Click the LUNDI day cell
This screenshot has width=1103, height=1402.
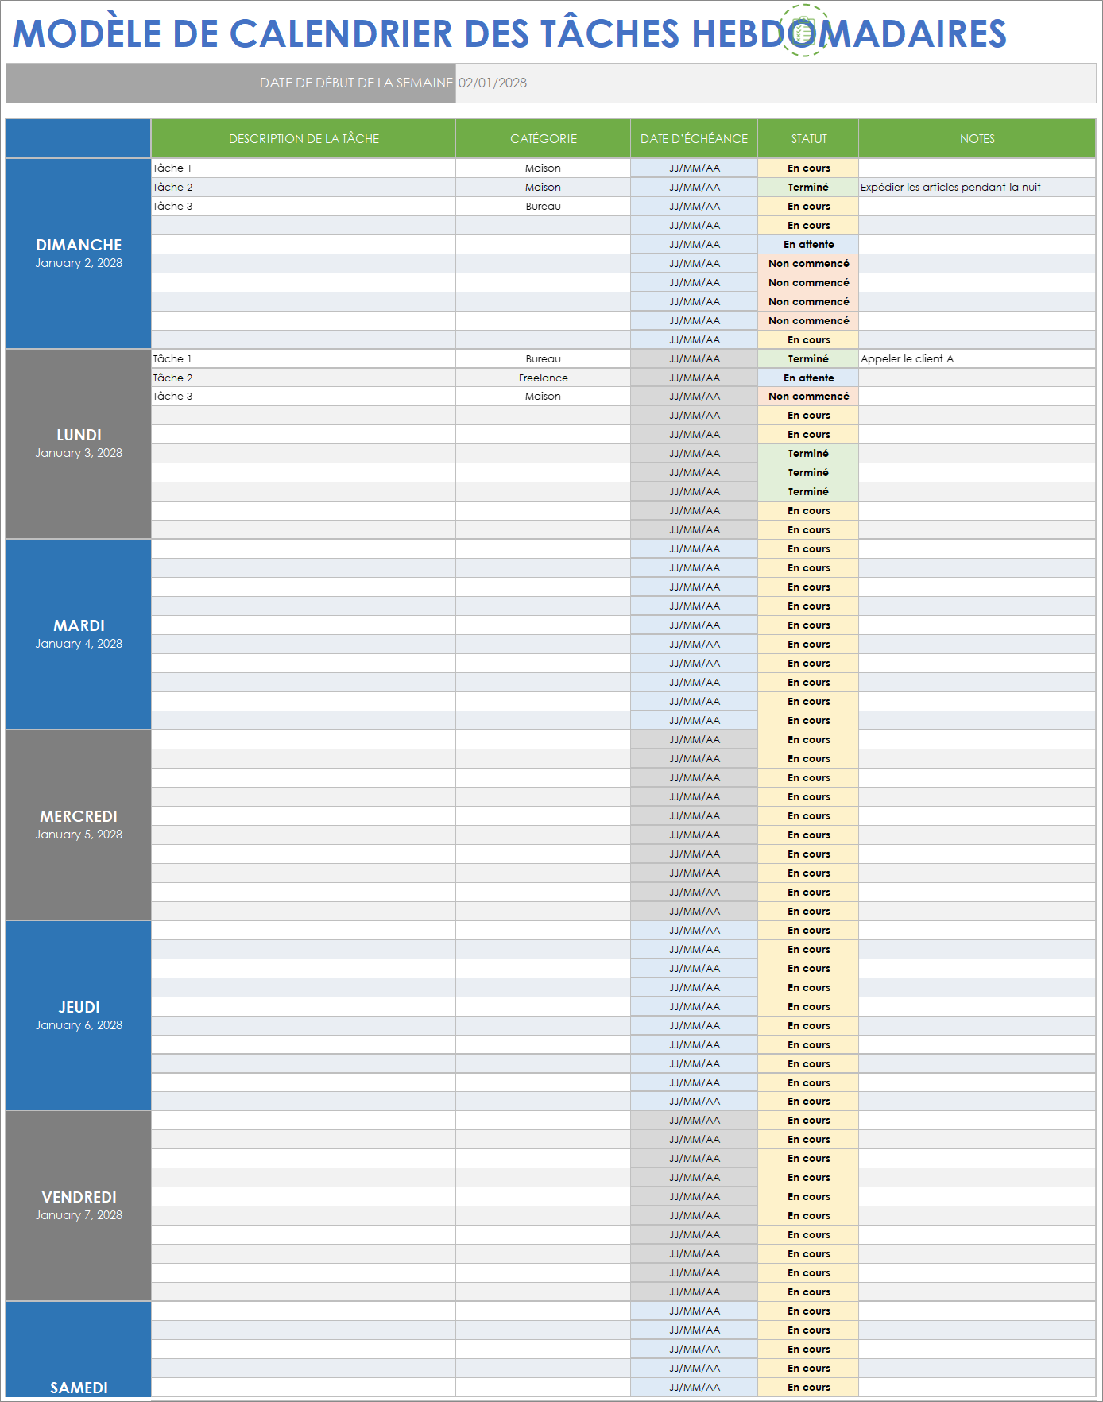(x=79, y=443)
